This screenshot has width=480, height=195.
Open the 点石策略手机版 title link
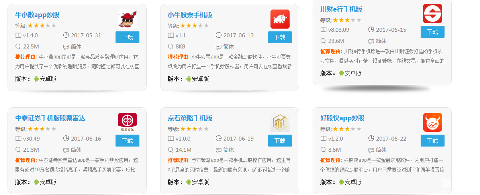(190, 118)
